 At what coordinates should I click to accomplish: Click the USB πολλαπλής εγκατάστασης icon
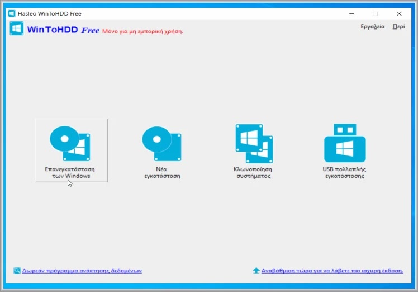345,143
